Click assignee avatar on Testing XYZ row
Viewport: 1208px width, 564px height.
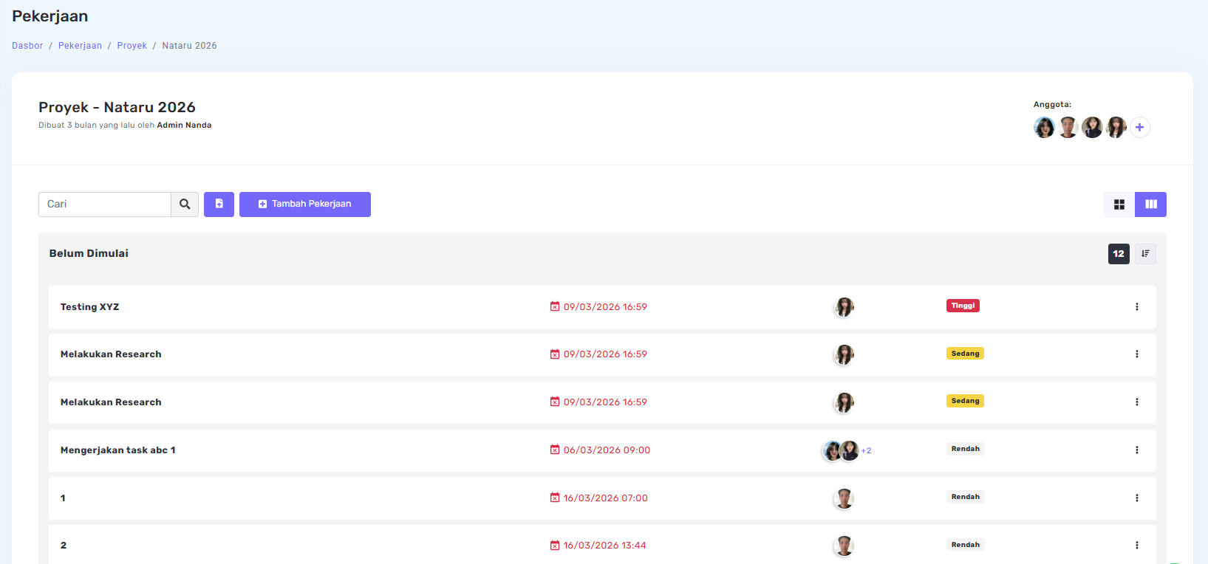(844, 307)
